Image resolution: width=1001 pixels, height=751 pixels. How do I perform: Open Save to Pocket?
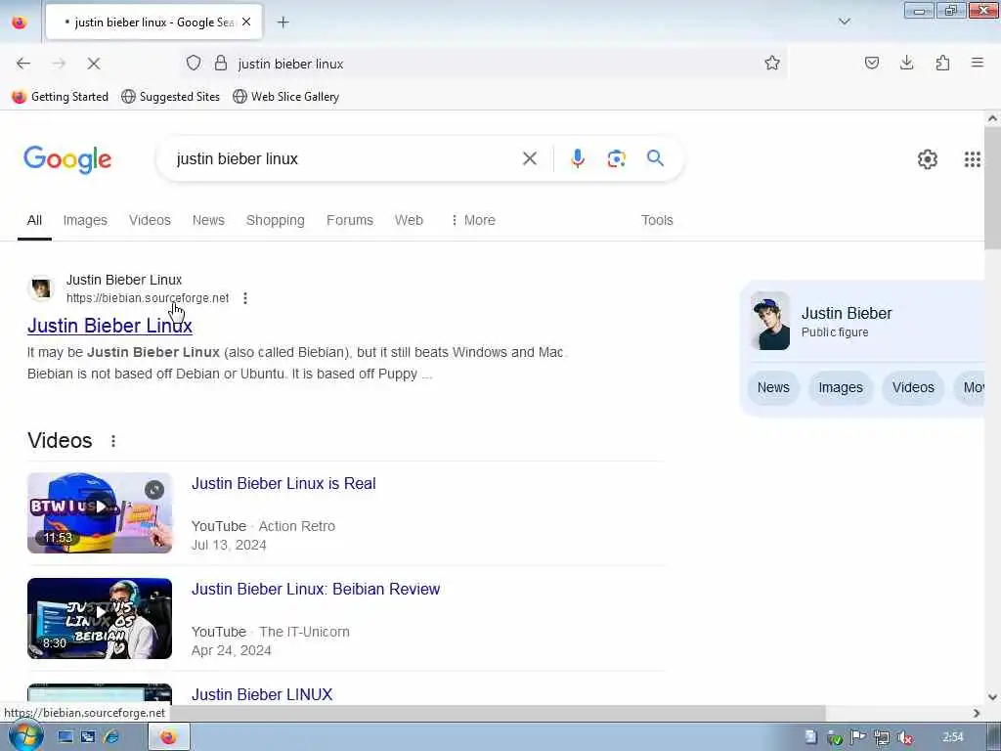point(871,64)
